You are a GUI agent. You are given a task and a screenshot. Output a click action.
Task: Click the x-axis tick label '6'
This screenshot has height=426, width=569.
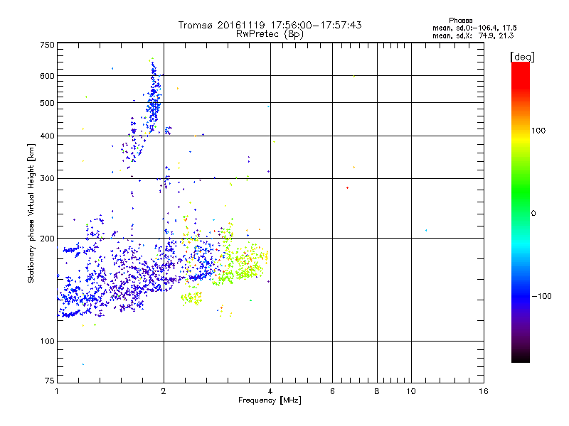pyautogui.click(x=332, y=391)
